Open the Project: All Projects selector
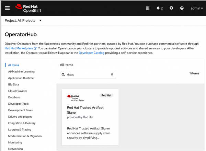Viewport: 206px width, 151px height. click(x=23, y=21)
